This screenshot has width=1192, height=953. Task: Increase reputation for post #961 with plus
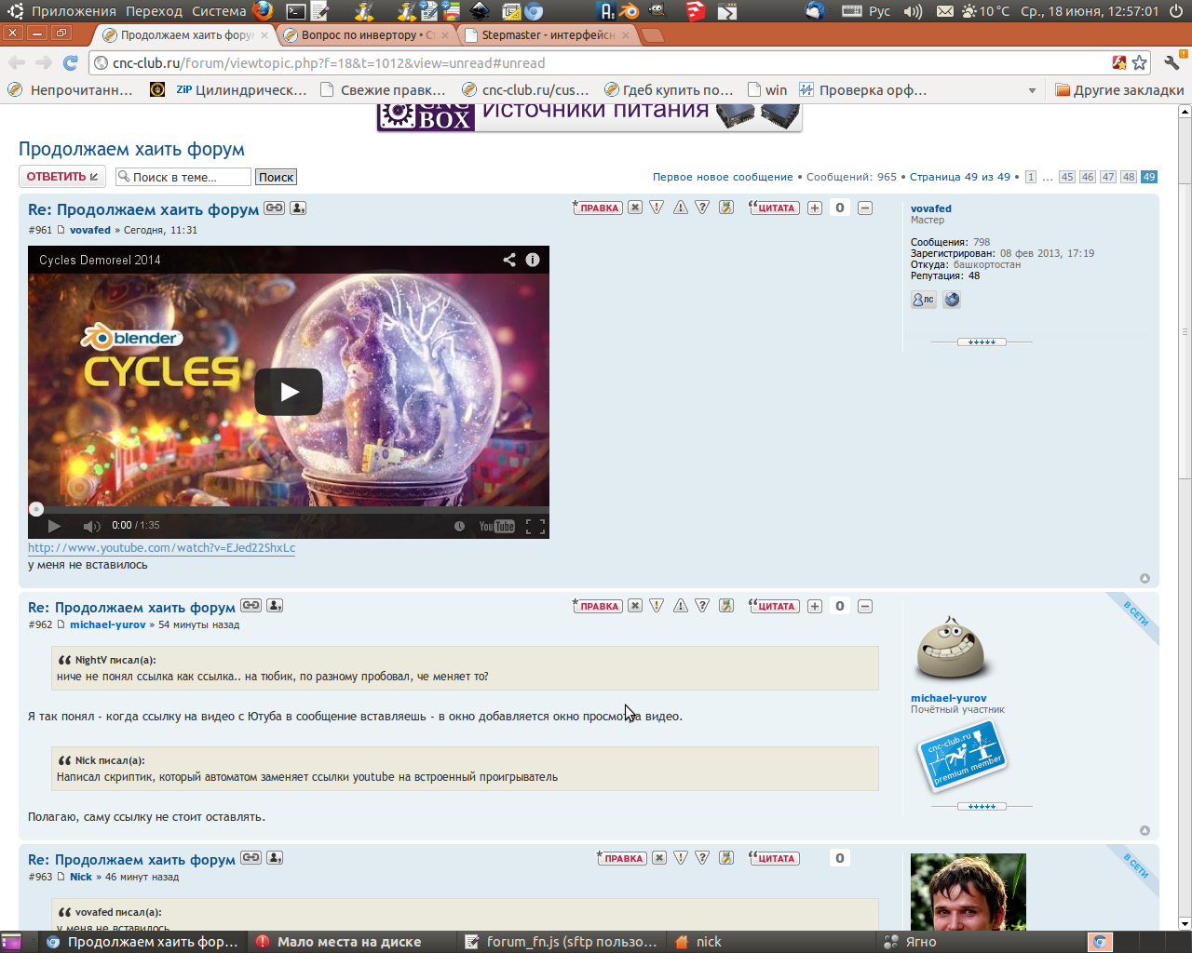click(815, 208)
